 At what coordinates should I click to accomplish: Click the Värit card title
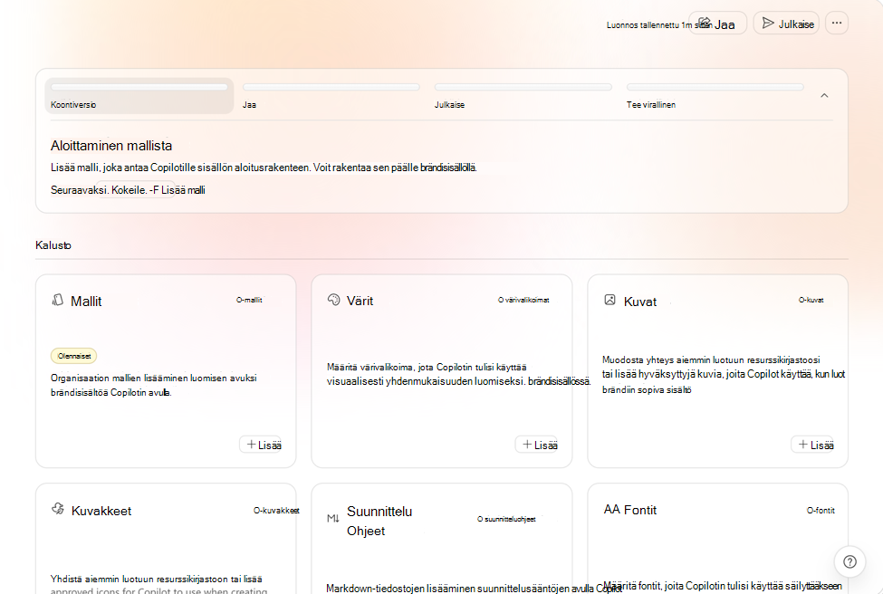(x=360, y=301)
